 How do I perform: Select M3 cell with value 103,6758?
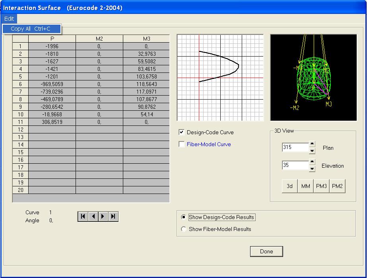[146, 76]
